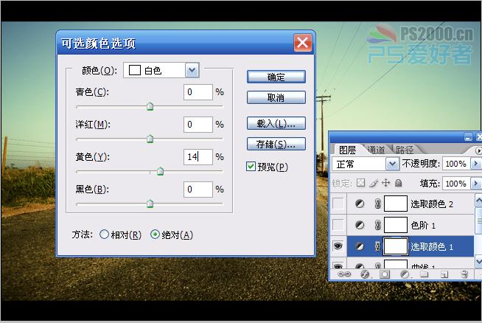Create new adjustment layer icon
482x323 pixels.
click(x=405, y=274)
